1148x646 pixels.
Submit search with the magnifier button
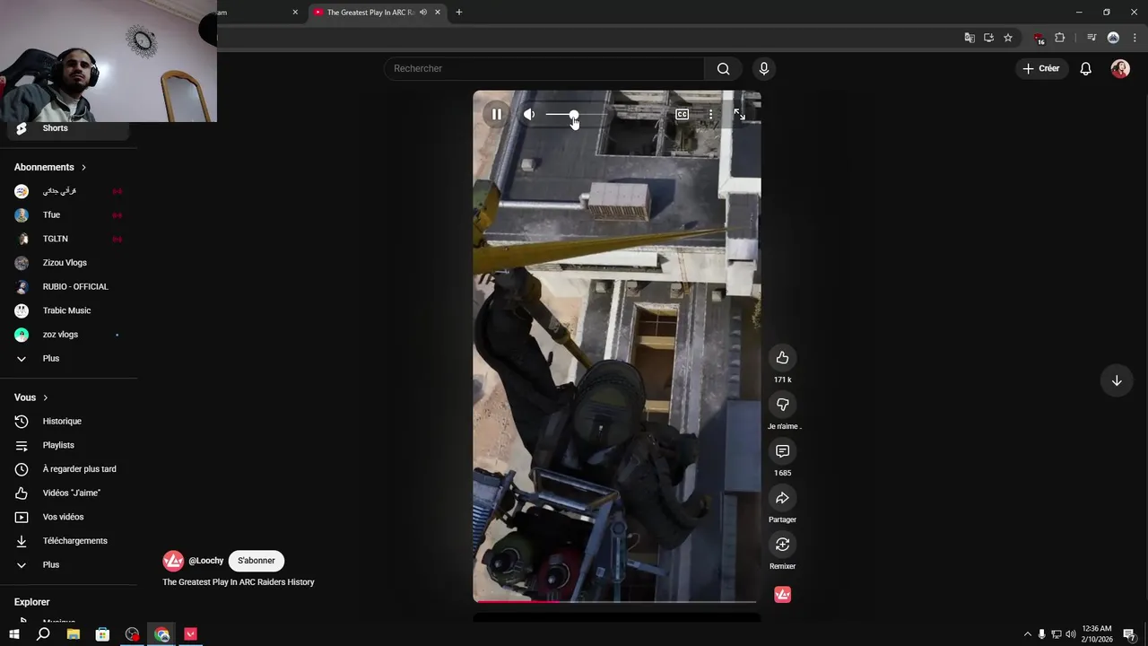(x=723, y=69)
